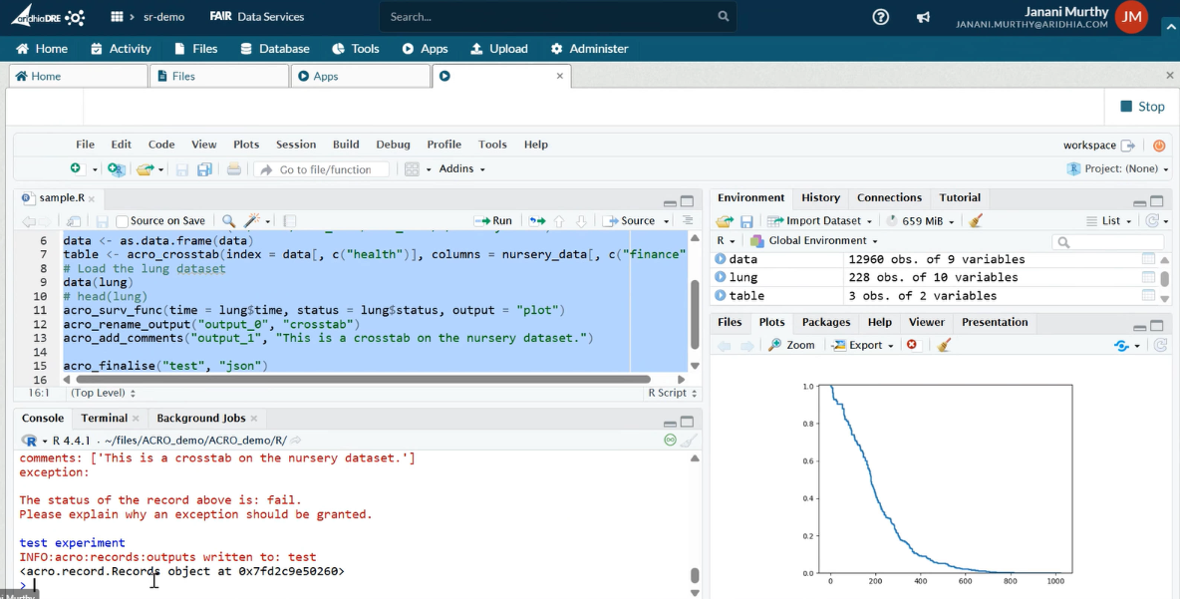Toggle the Source on Save checkbox
The image size is (1180, 599).
[123, 221]
